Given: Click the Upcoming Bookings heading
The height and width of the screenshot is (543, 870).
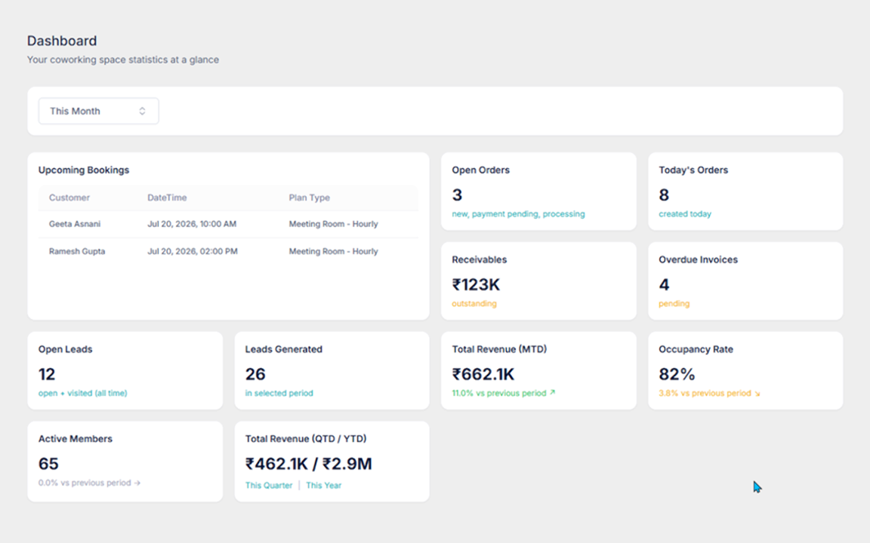Looking at the screenshot, I should pyautogui.click(x=84, y=170).
